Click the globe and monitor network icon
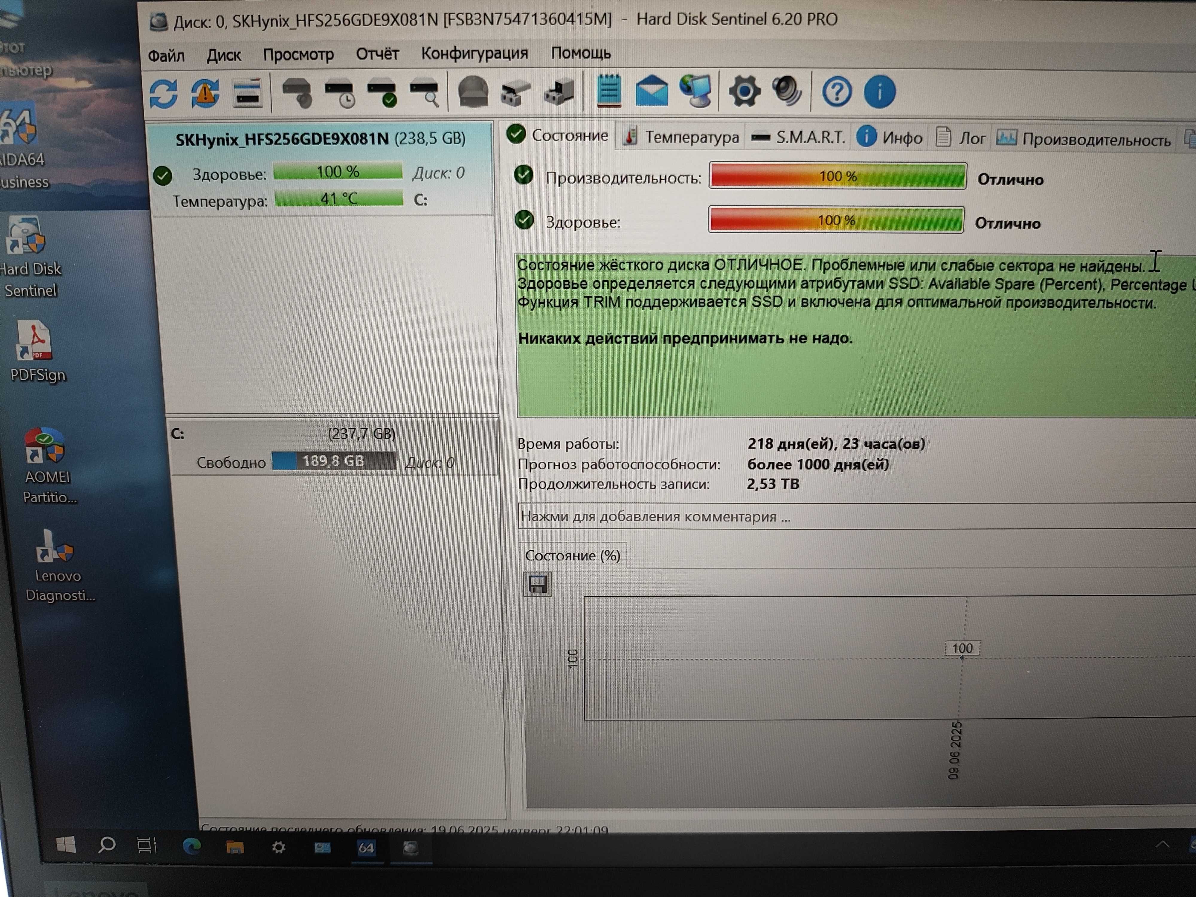 695,91
